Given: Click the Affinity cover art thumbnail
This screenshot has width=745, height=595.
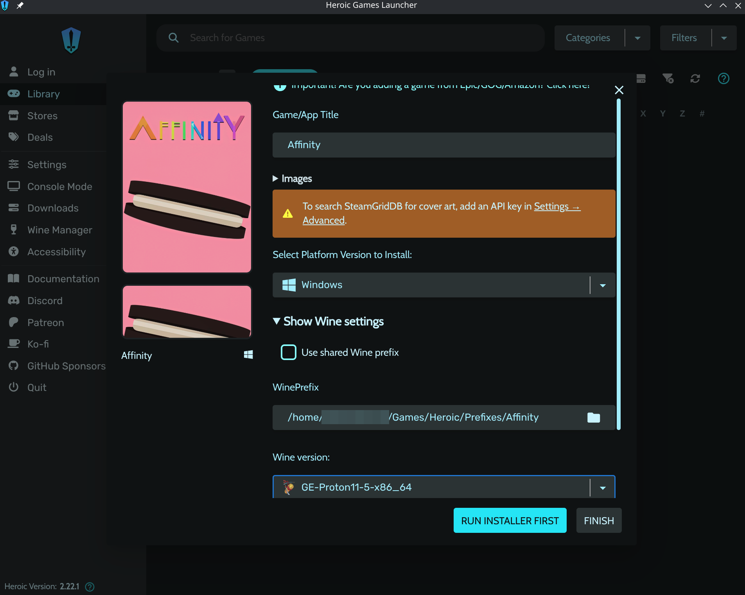Looking at the screenshot, I should pyautogui.click(x=187, y=187).
